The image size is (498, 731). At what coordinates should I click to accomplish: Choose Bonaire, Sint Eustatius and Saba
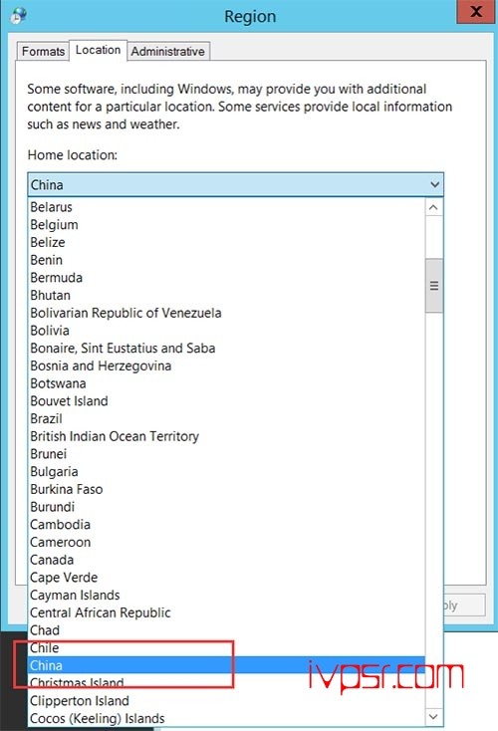pyautogui.click(x=227, y=349)
